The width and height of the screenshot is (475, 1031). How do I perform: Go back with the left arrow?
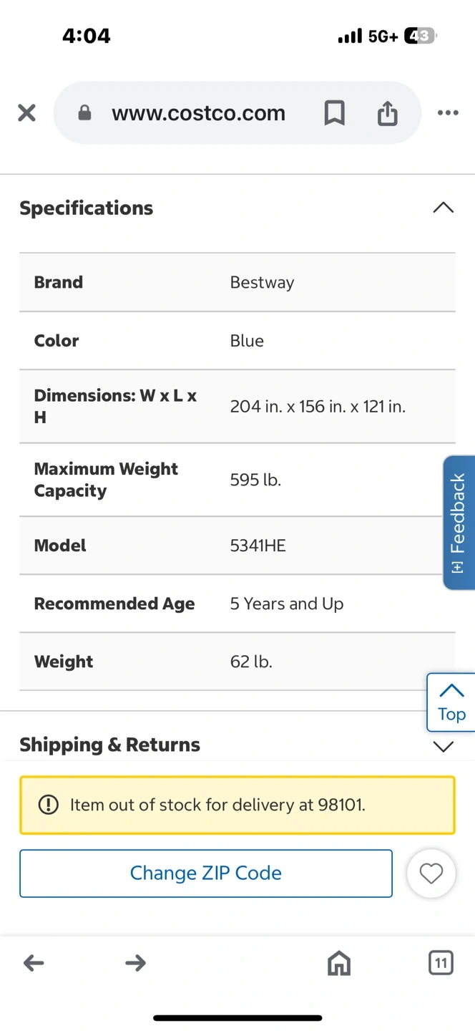[34, 963]
